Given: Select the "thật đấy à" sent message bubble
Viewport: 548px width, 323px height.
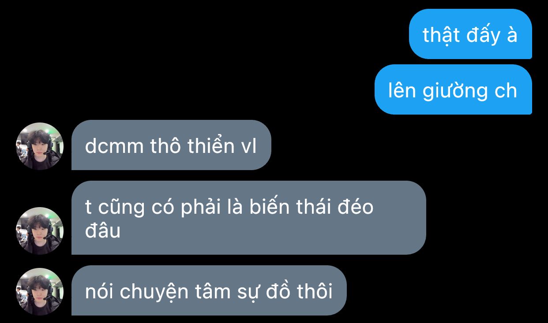Looking at the screenshot, I should pos(470,34).
